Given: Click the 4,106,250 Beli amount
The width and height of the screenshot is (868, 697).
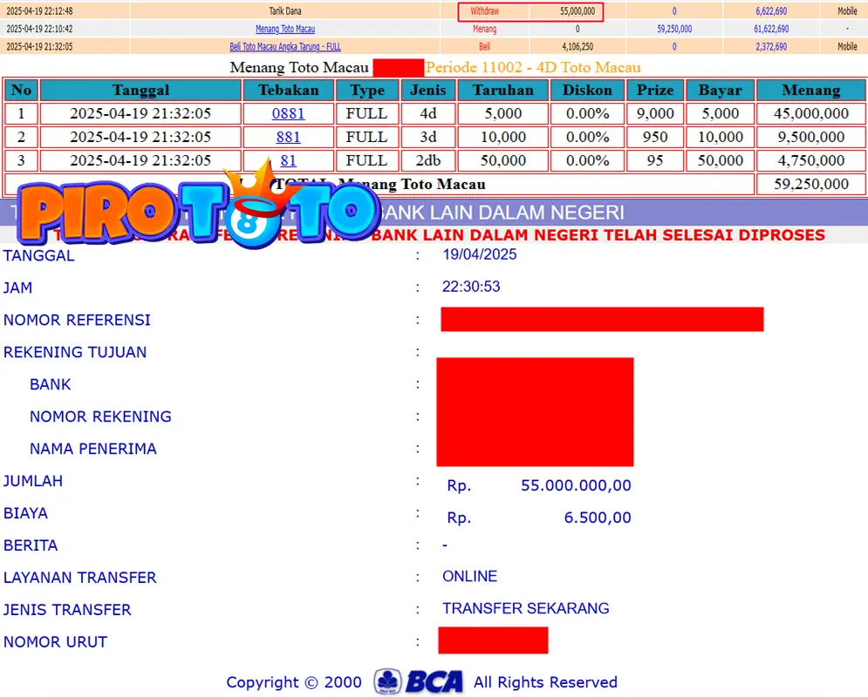Looking at the screenshot, I should coord(578,46).
